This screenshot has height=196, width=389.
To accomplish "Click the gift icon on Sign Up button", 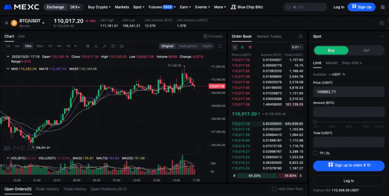I will click(x=354, y=7).
